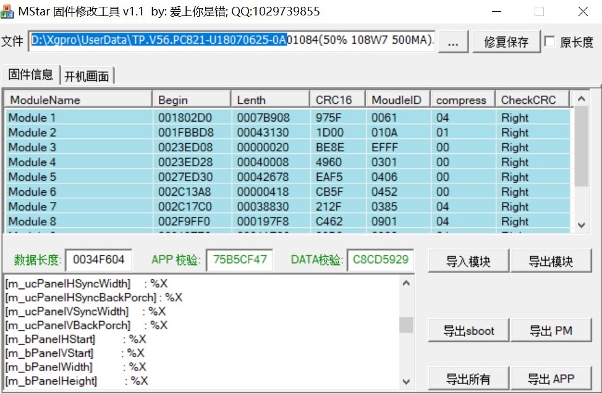
Task: Click the 导出 APP button
Action: [x=551, y=379]
